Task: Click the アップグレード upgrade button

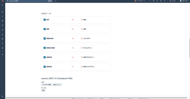Action: [x=140, y=1]
